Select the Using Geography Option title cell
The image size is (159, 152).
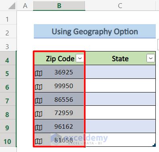(95, 31)
